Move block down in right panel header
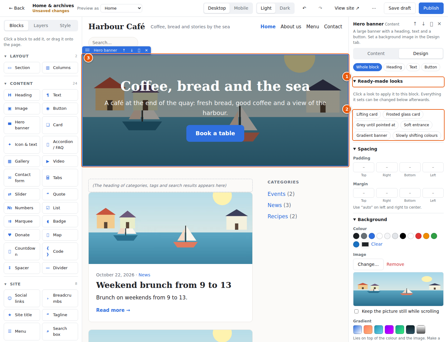Viewport: 448px width, 342px height. [423, 24]
